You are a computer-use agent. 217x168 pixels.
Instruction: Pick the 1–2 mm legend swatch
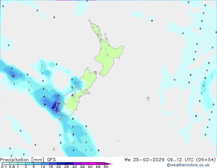tap(22, 164)
